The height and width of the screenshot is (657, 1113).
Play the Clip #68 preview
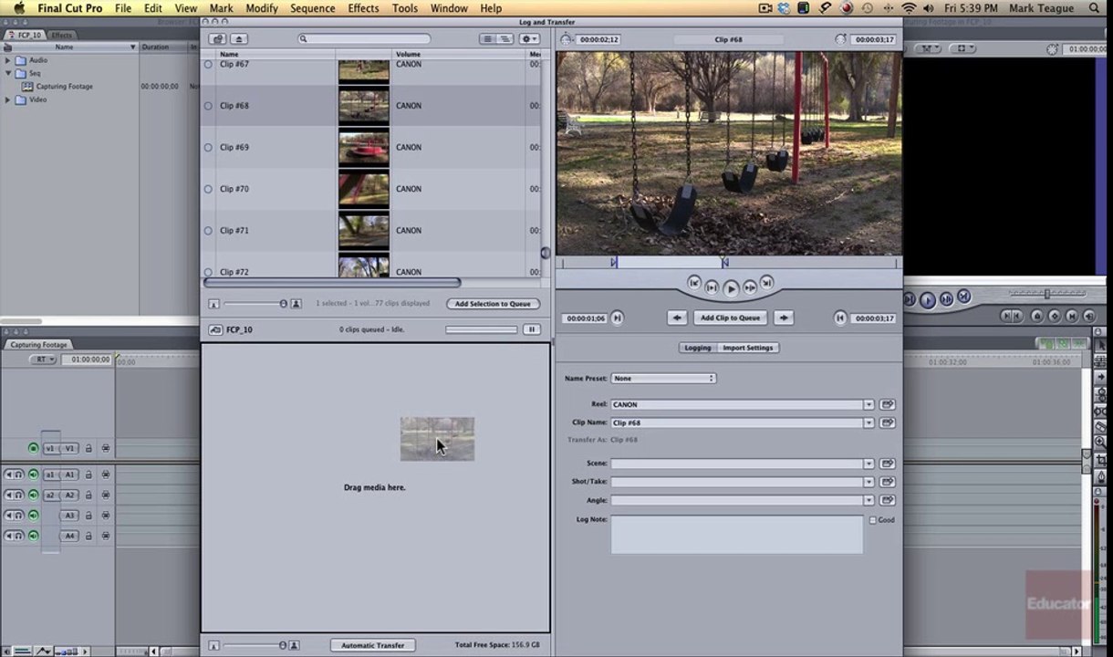pyautogui.click(x=731, y=288)
